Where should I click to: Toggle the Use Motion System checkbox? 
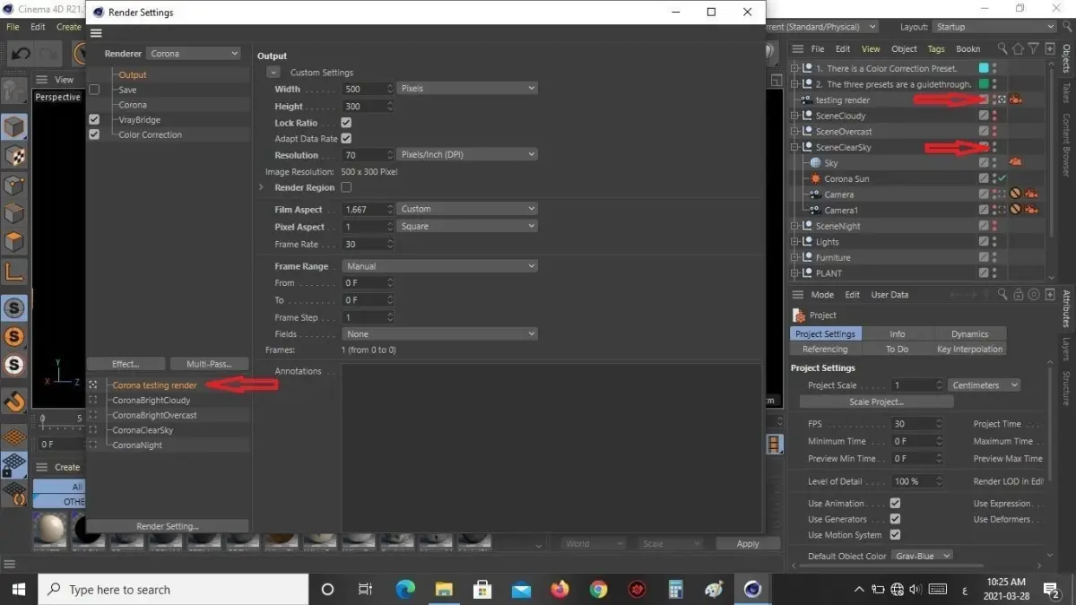point(895,535)
